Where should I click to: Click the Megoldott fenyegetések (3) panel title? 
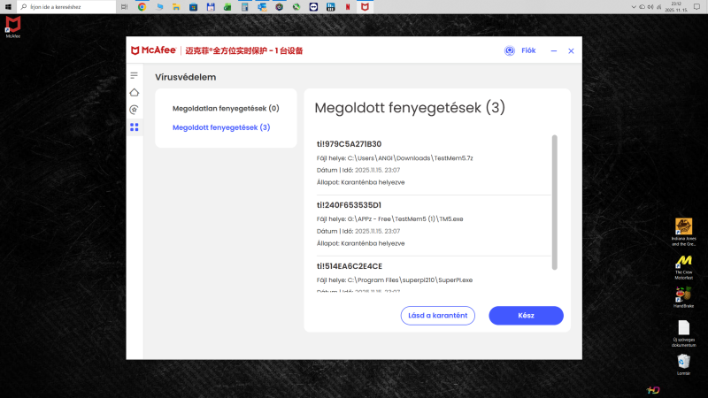tap(410, 108)
